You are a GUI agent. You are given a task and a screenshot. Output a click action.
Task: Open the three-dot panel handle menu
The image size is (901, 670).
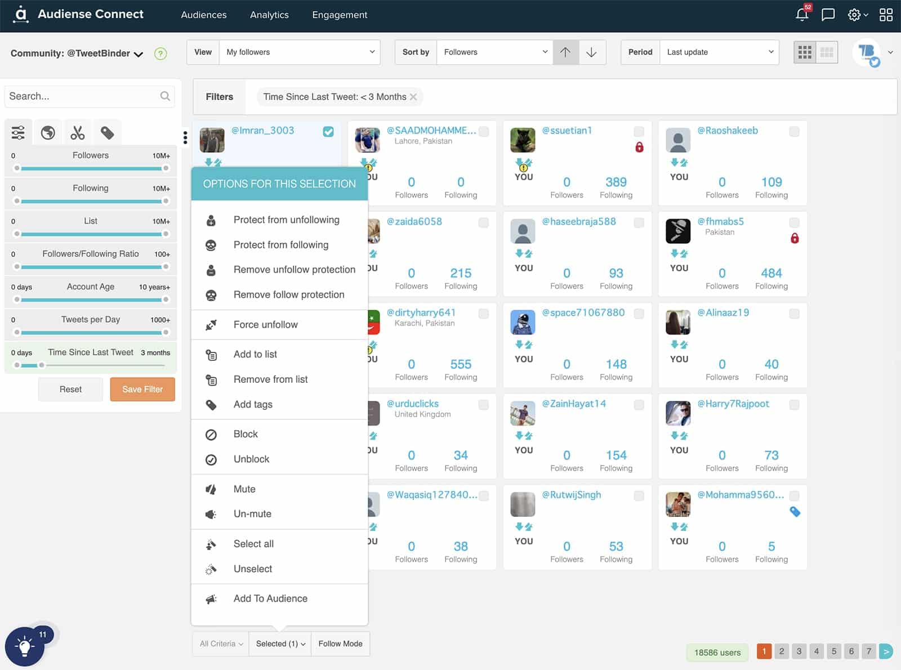click(x=185, y=137)
